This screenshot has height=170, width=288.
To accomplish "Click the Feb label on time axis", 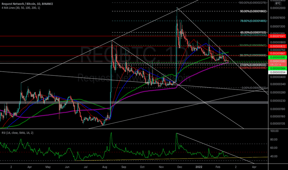I will [x=218, y=167].
